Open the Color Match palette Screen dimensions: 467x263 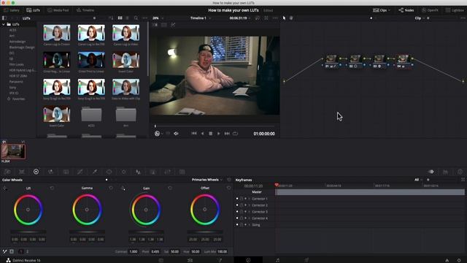point(22,172)
